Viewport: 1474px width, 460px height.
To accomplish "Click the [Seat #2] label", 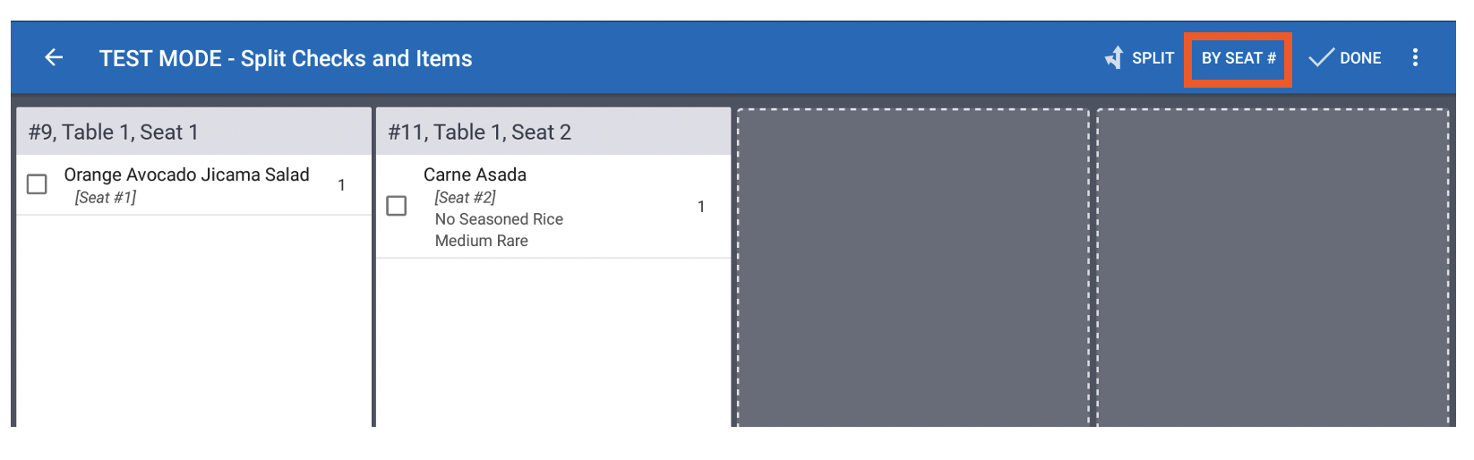I will [x=465, y=198].
